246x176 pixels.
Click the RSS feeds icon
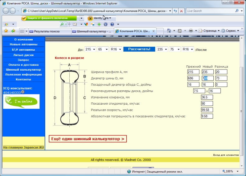point(180,31)
